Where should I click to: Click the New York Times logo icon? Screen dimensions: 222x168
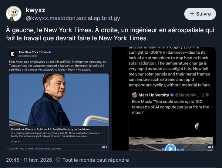coord(13,54)
